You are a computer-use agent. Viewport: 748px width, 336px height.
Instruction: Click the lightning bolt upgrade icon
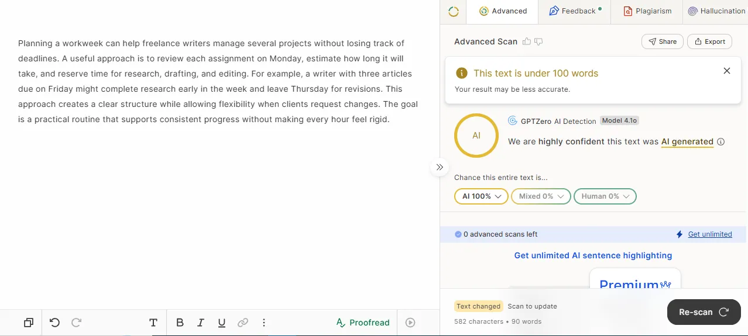click(680, 234)
